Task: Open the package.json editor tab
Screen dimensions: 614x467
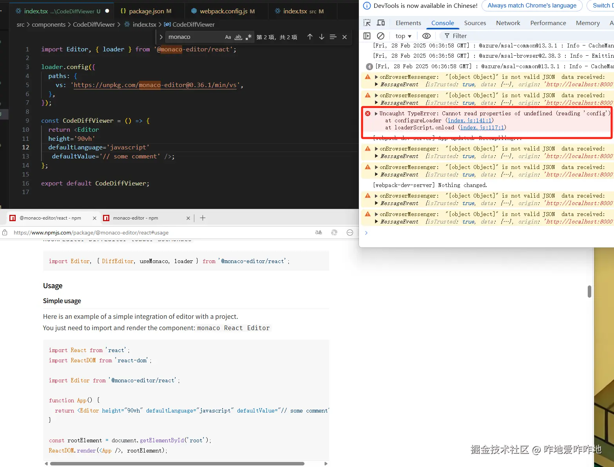Action: click(x=146, y=11)
